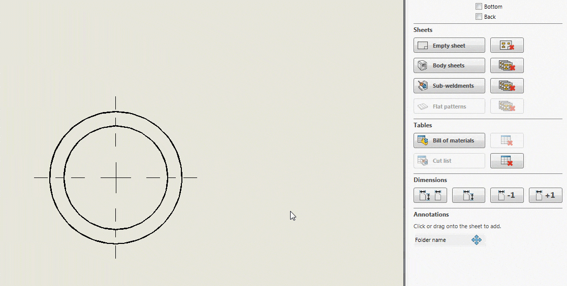Click the first Dimensions icon with two sheets

point(430,195)
